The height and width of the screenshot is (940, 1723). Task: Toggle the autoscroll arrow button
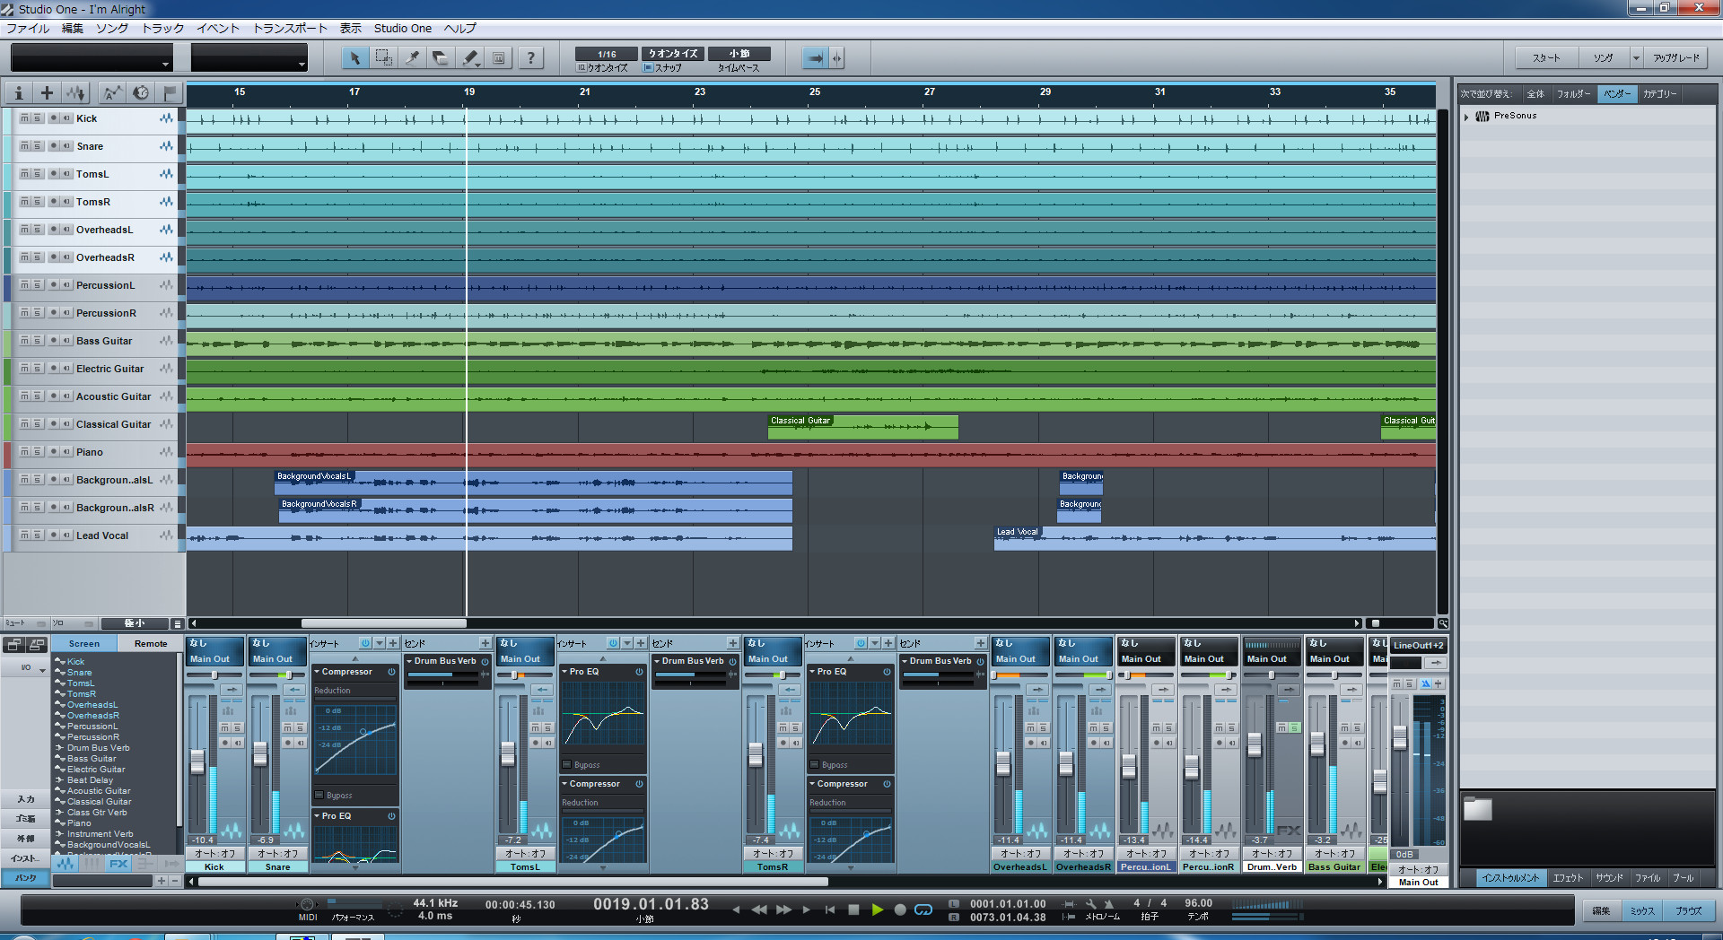815,58
